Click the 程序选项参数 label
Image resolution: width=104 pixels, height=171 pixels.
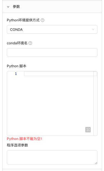pos(17,145)
